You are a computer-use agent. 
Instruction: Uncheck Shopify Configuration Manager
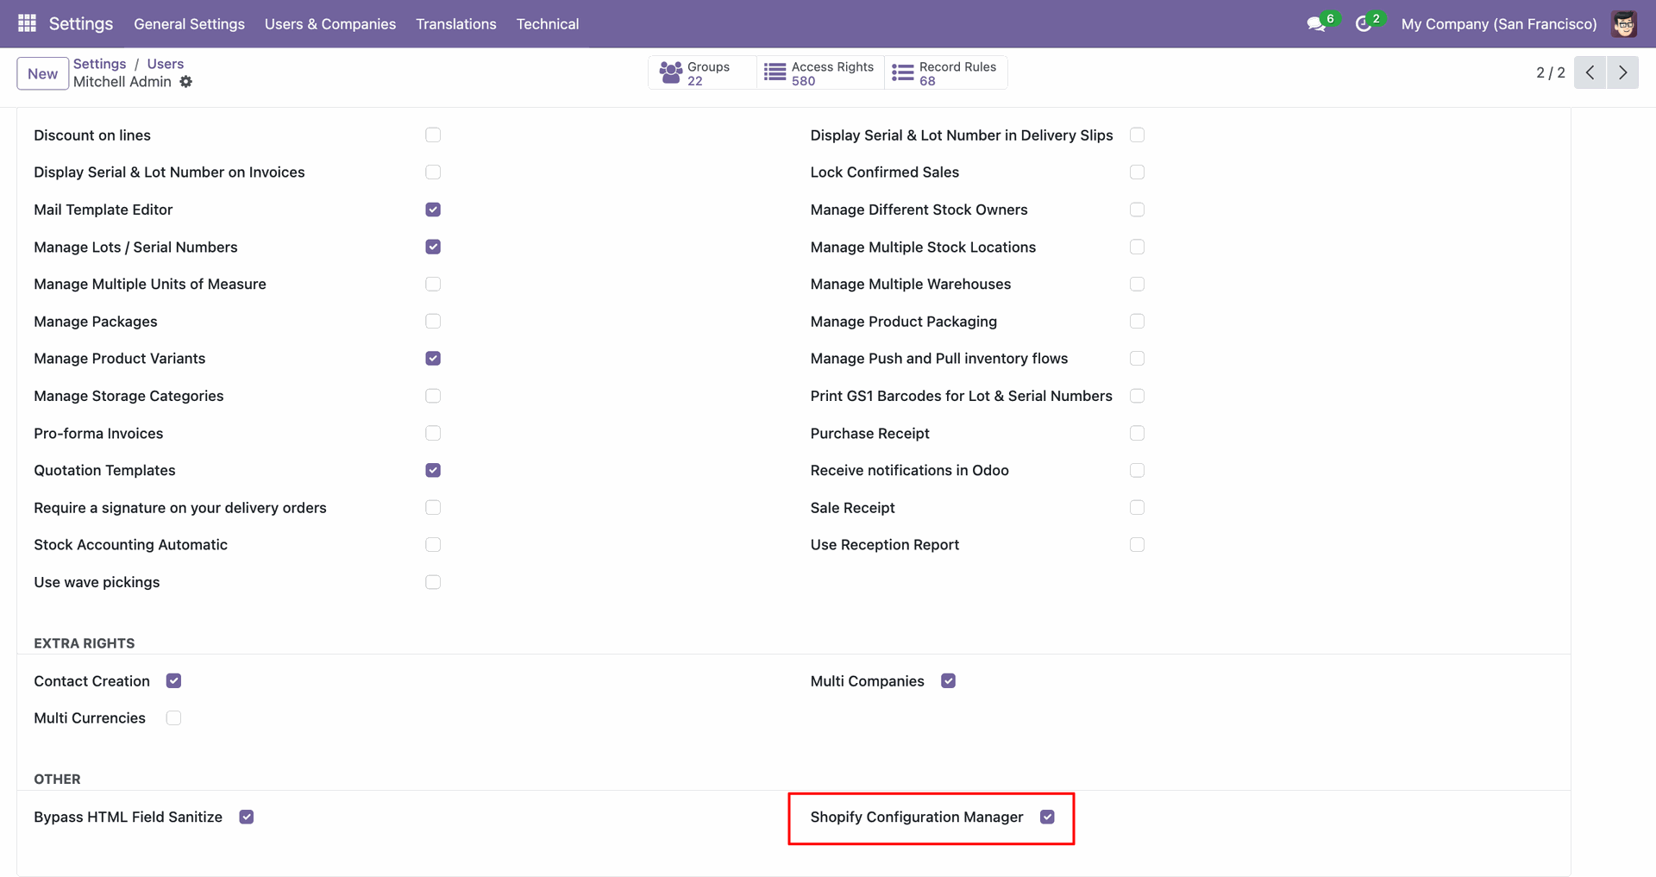coord(1047,817)
